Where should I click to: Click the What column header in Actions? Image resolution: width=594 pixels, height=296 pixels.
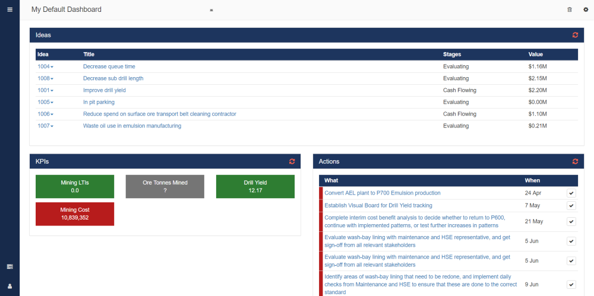[331, 180]
